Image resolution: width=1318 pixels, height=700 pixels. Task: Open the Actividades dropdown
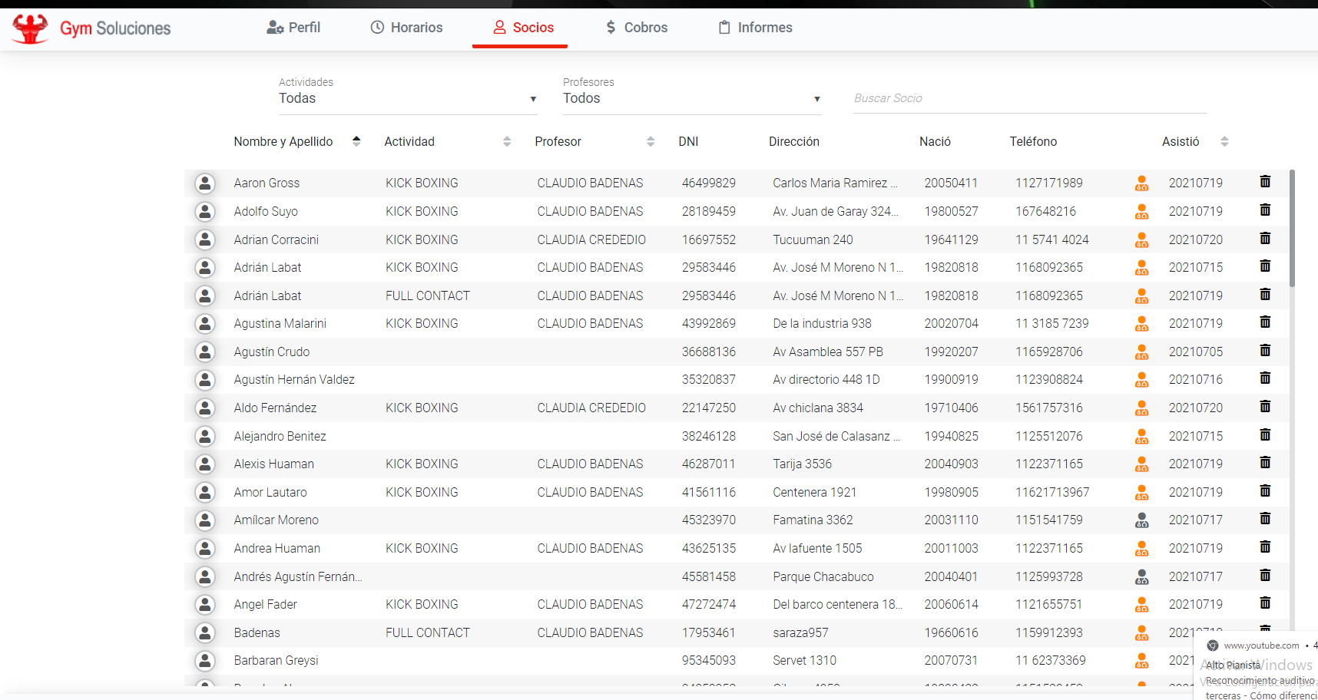click(x=407, y=98)
